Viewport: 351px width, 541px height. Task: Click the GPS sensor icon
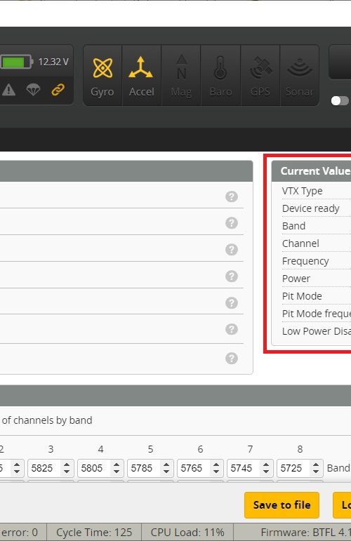(x=260, y=76)
